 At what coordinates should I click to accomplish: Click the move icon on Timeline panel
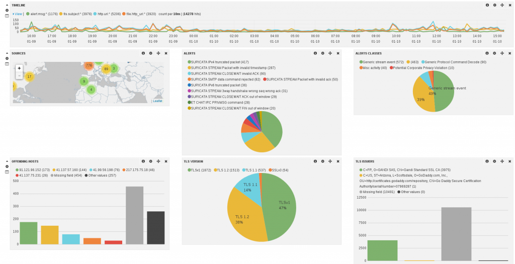point(502,5)
